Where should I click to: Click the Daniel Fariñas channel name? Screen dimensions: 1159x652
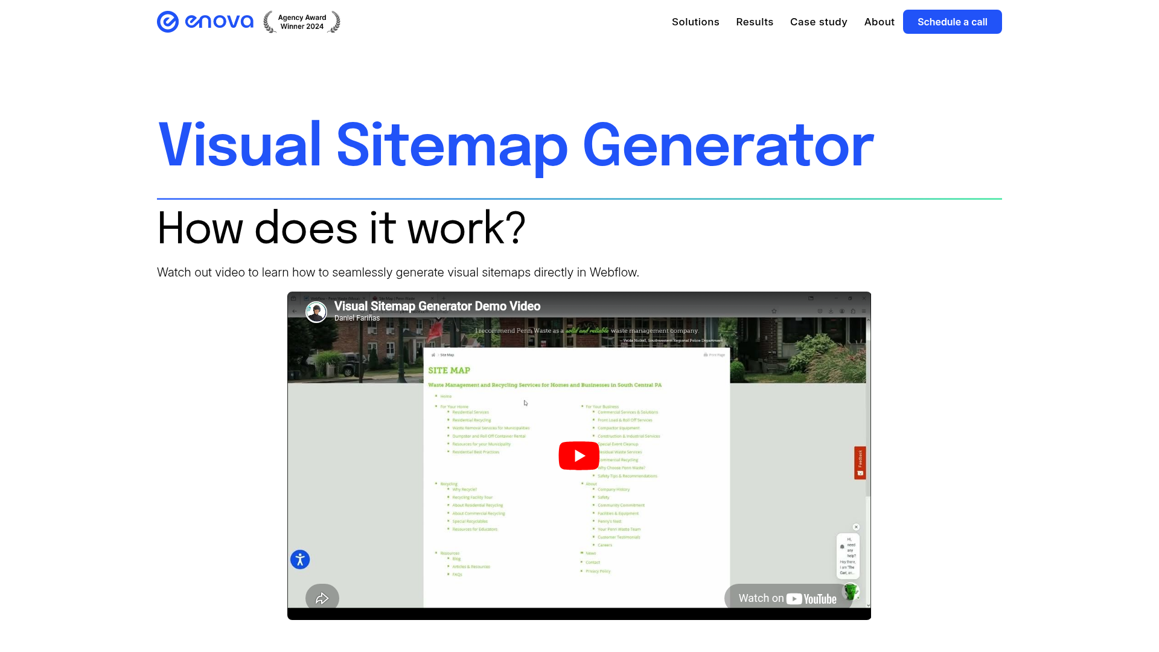click(x=357, y=318)
